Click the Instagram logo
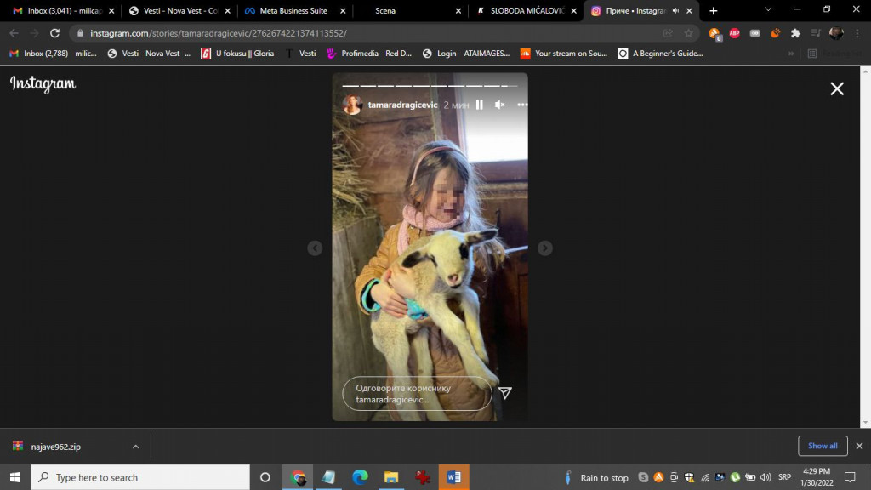 click(x=43, y=84)
